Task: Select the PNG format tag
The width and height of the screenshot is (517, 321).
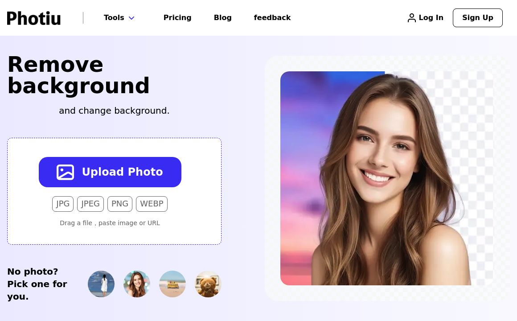Action: [120, 204]
